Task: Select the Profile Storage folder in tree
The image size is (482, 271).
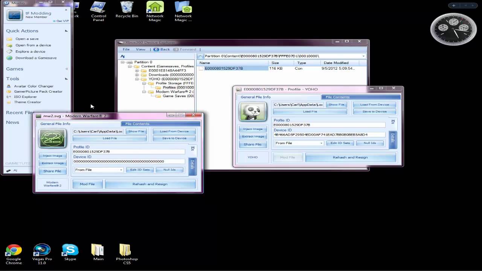Action: [x=171, y=83]
